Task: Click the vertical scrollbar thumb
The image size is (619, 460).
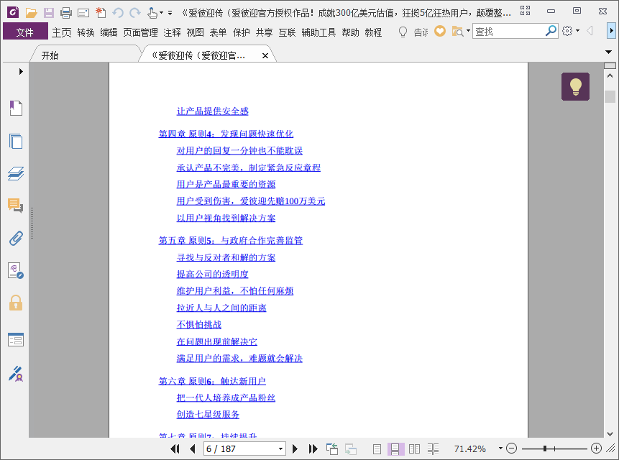Action: [x=610, y=96]
